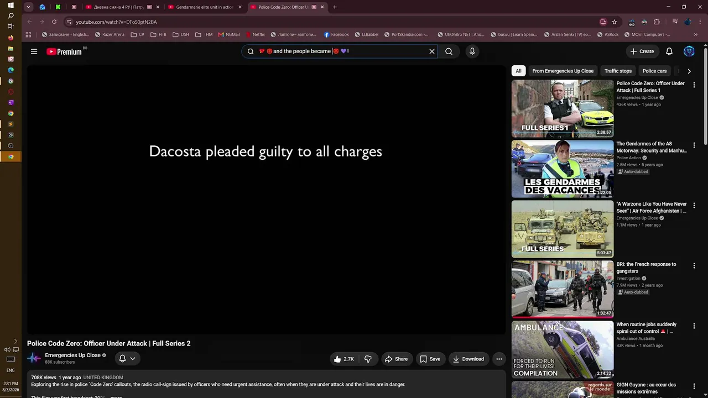Bookmark this page with the star

pos(615,22)
